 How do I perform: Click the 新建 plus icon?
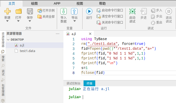7,11
